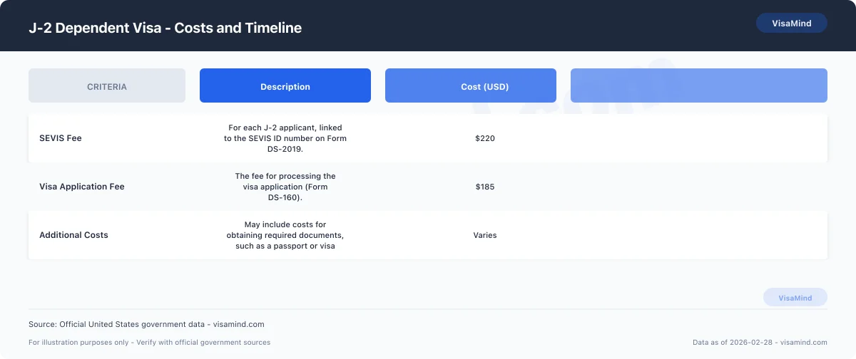The height and width of the screenshot is (359, 856).
Task: Click the Additional Costs row label
Action: 73,235
